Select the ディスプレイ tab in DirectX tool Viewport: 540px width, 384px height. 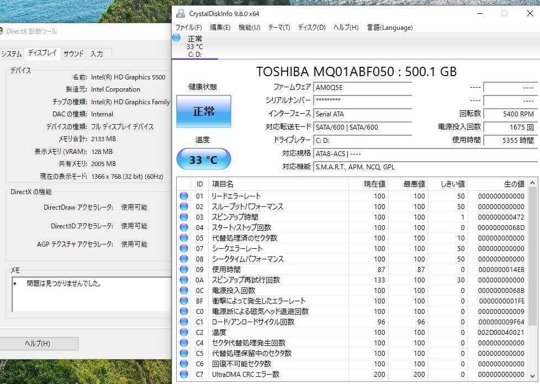pos(42,53)
